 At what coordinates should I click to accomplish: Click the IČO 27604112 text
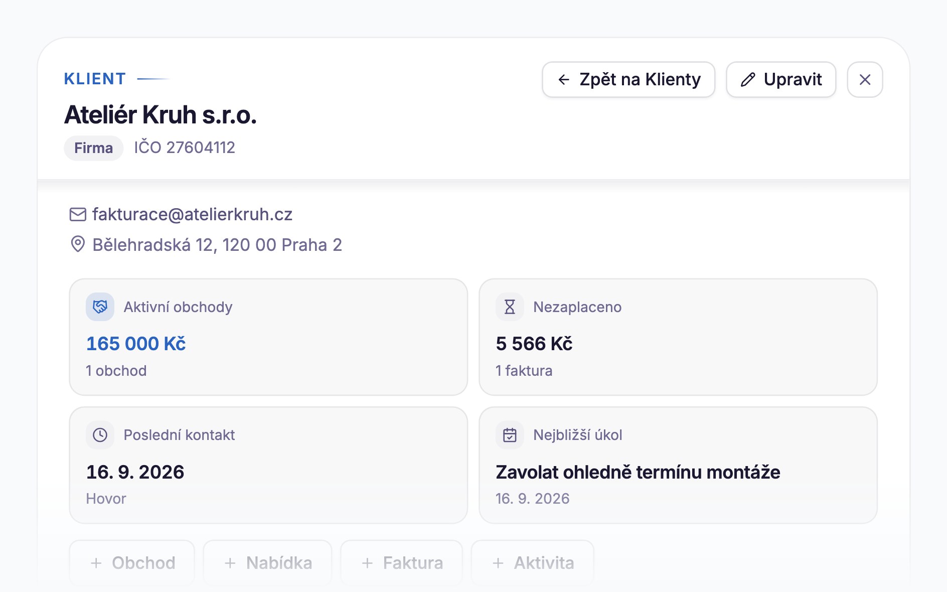click(x=184, y=147)
